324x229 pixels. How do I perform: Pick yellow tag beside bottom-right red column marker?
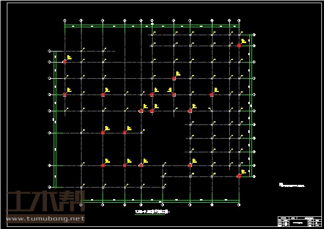click(x=244, y=171)
